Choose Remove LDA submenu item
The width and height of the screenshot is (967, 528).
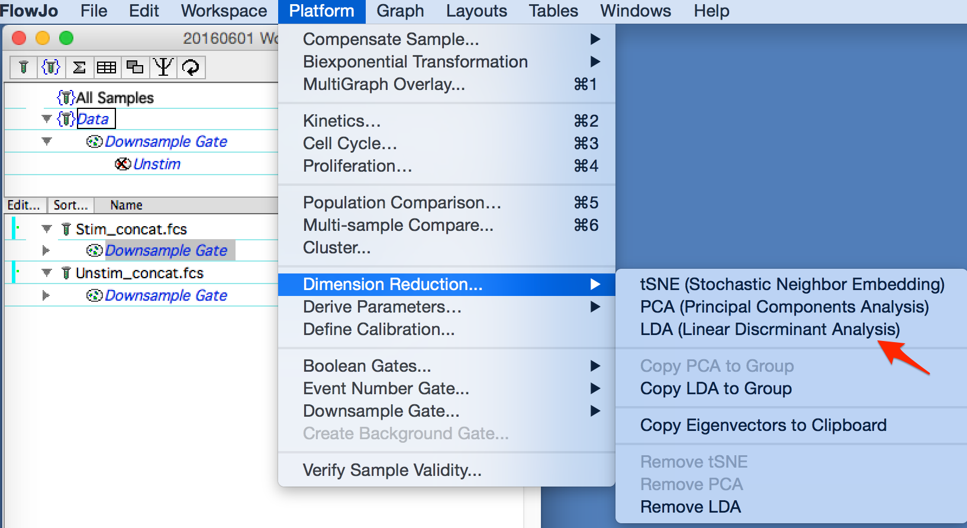[x=792, y=507]
